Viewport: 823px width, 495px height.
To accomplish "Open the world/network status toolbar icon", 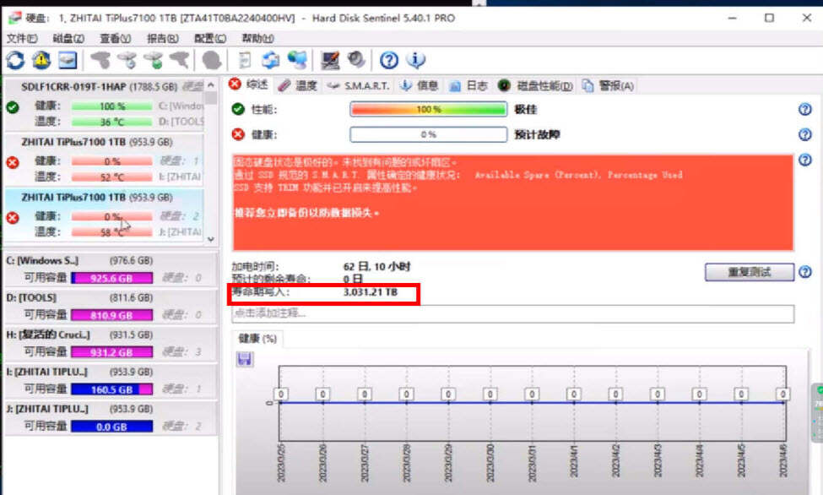I will tap(300, 60).
